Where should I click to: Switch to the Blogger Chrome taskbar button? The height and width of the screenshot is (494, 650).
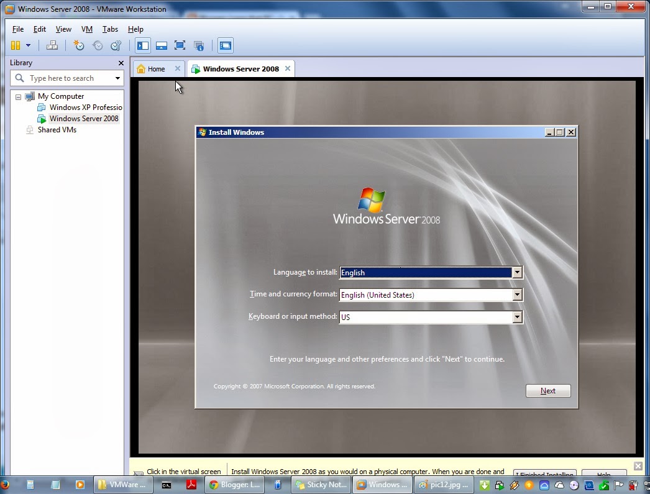[x=235, y=485]
